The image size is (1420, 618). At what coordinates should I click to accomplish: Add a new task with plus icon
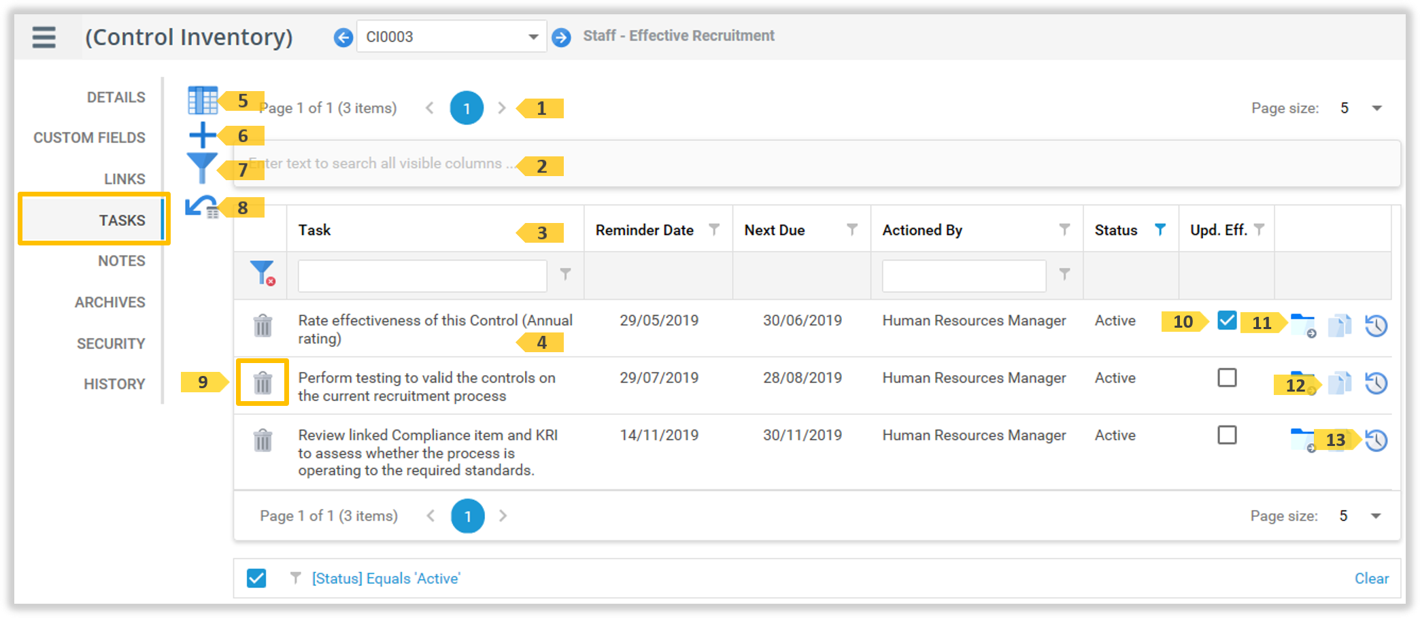[x=202, y=135]
